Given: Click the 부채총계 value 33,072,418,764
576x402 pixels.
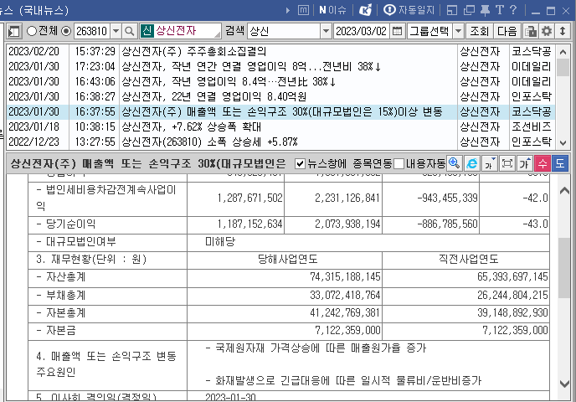Looking at the screenshot, I should tap(345, 296).
